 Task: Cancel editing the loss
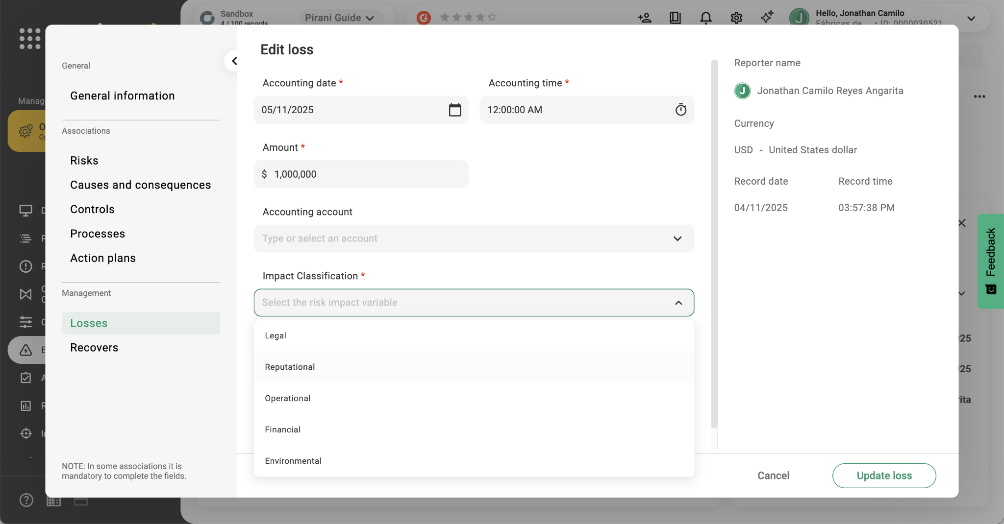point(773,476)
